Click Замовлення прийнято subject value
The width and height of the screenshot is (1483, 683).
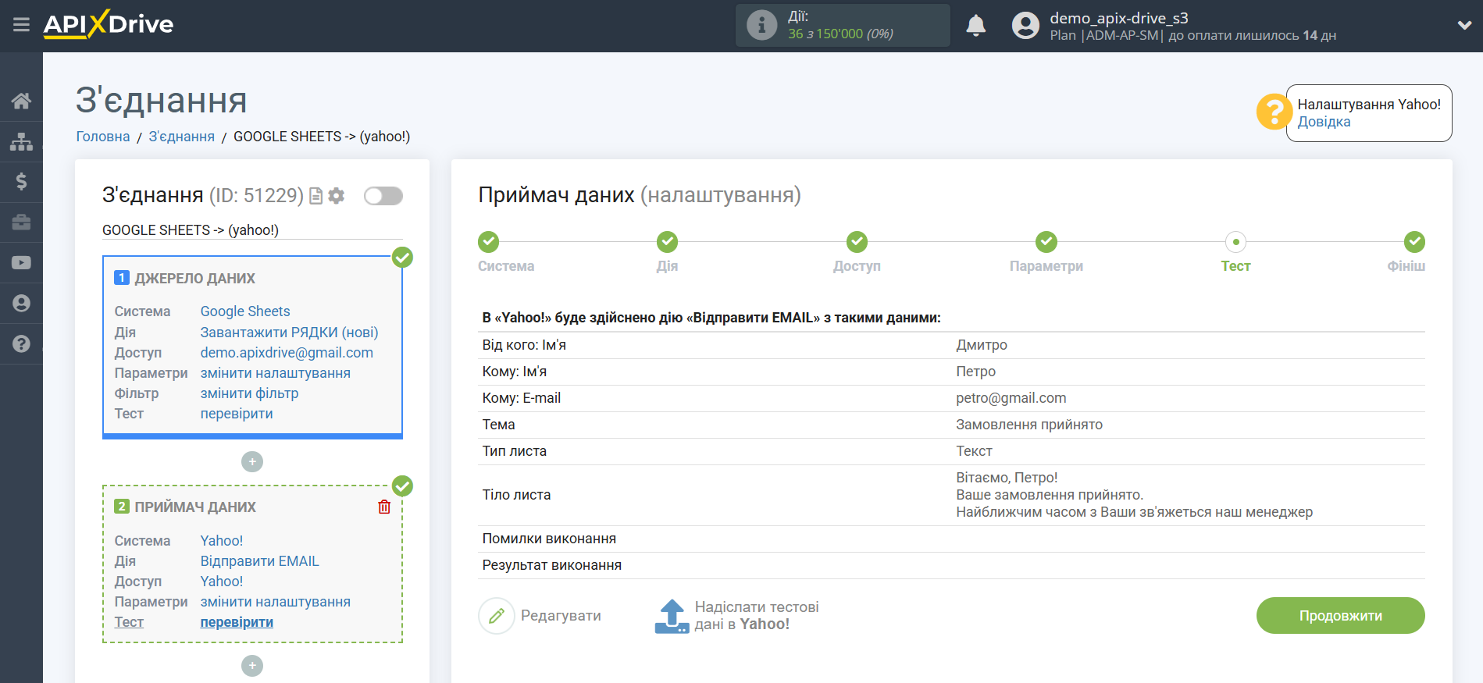pyautogui.click(x=1029, y=425)
